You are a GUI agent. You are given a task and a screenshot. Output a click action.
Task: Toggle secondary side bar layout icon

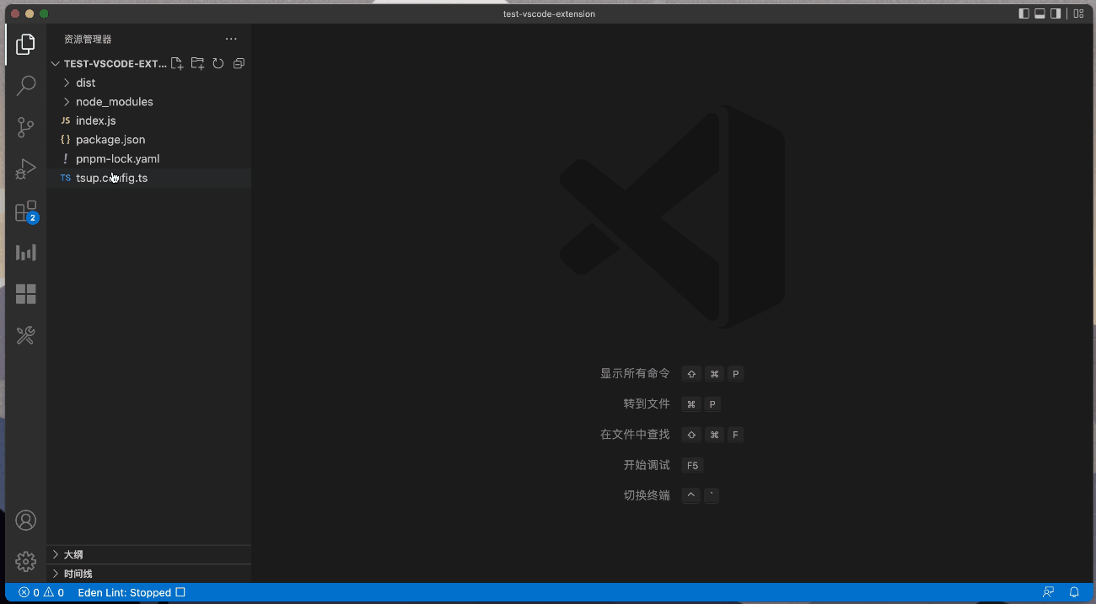(1055, 13)
